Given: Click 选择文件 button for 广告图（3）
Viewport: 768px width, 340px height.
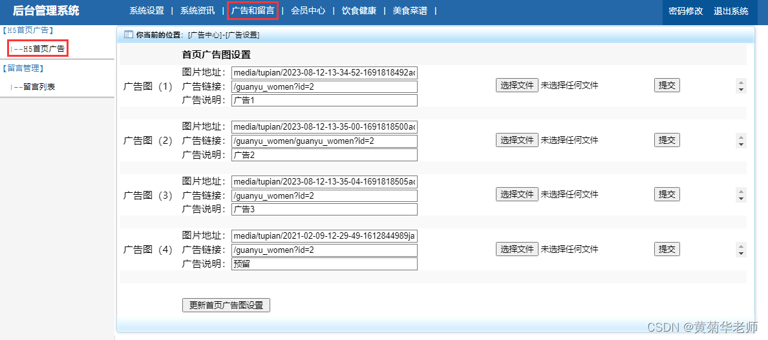Looking at the screenshot, I should (517, 194).
